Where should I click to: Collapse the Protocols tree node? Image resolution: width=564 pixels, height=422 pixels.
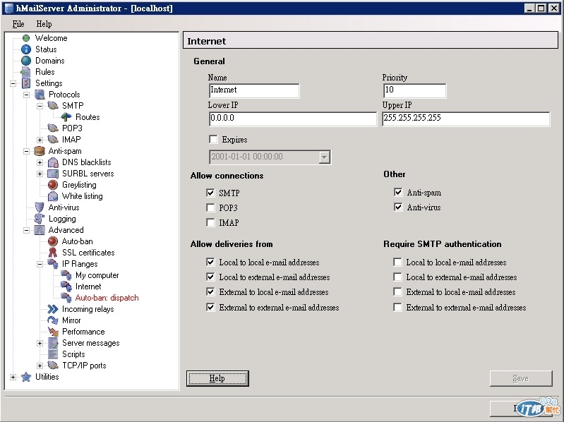click(x=26, y=95)
